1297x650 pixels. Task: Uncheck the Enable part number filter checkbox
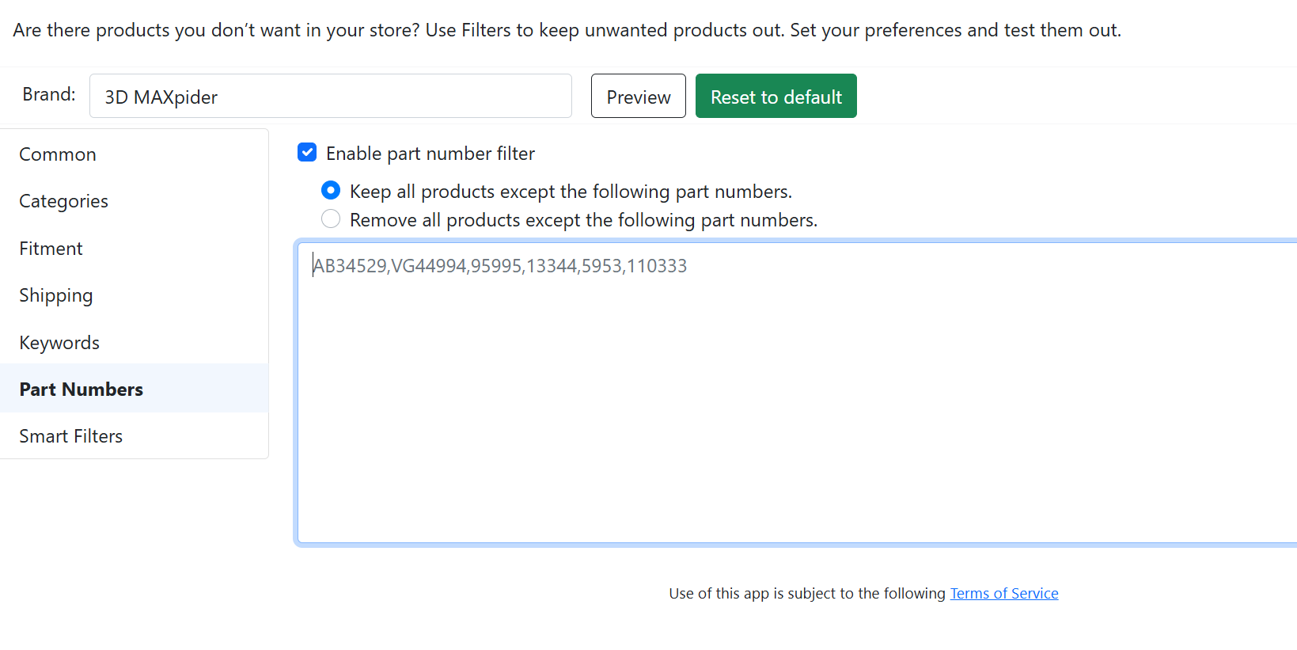(307, 152)
